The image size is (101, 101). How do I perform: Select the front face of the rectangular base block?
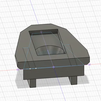coord(54,72)
